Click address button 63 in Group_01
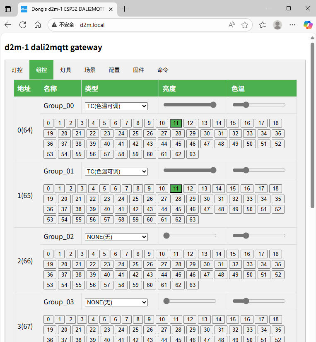 coord(192,219)
